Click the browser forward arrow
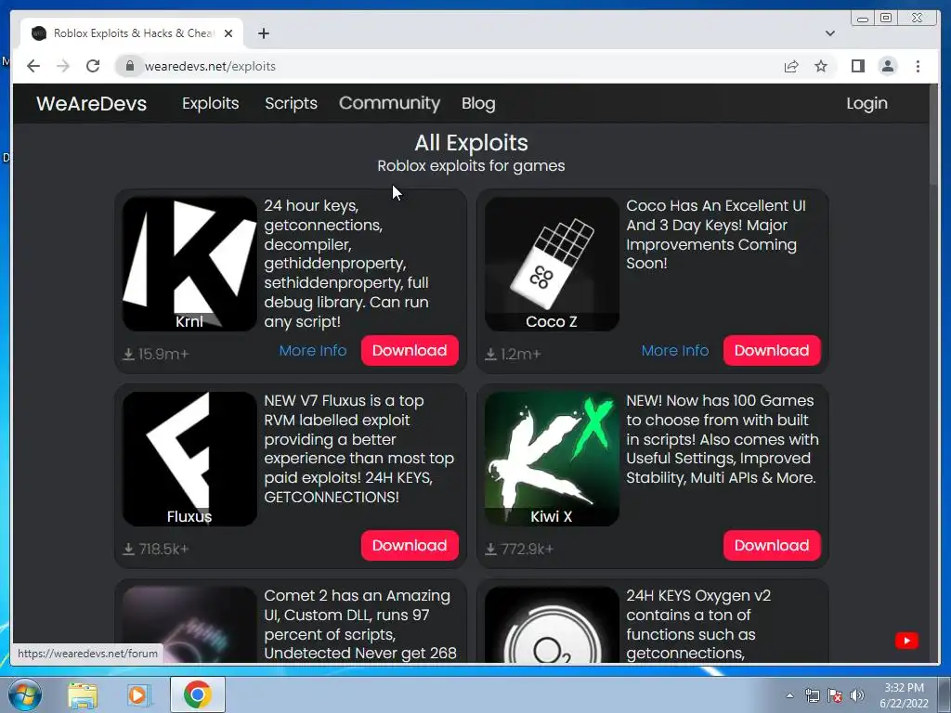951x713 pixels. (x=63, y=66)
